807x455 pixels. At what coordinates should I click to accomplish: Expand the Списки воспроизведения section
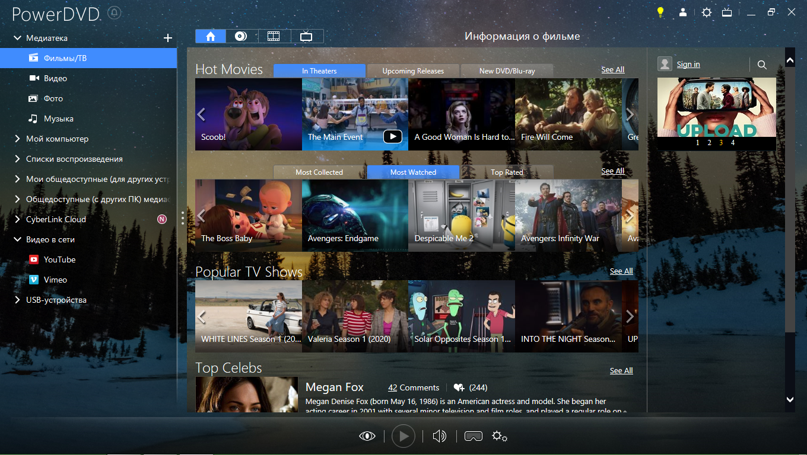tap(17, 159)
